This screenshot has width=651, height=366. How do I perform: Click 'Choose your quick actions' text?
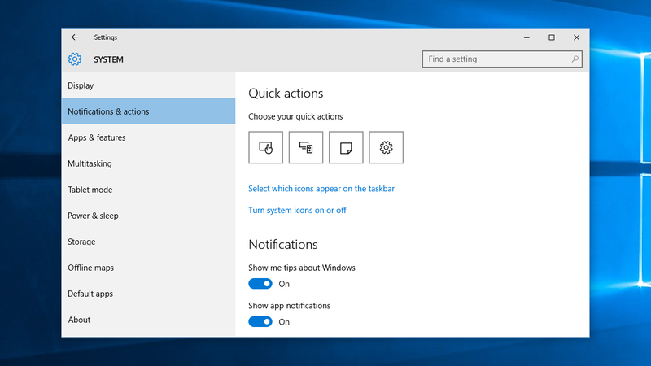(x=295, y=116)
